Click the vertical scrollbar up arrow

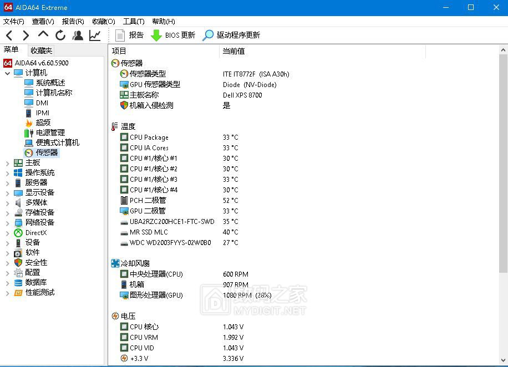tap(503, 50)
